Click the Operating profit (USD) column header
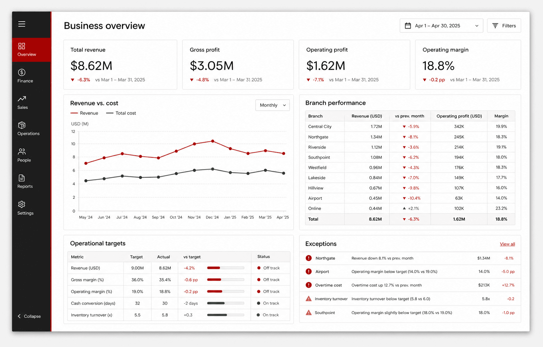Screen dimensions: 543x347 (459, 116)
